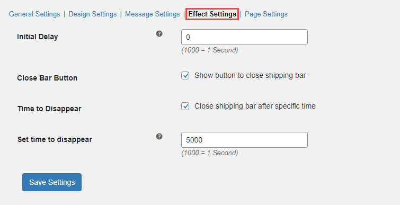Click the Set time to disappear field showing 5000
400x205 pixels.
[x=244, y=140]
